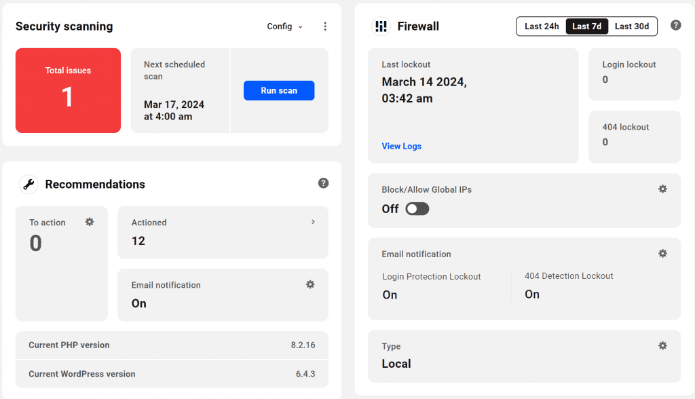Open Recommendations Email notification gear
695x399 pixels.
pos(310,284)
